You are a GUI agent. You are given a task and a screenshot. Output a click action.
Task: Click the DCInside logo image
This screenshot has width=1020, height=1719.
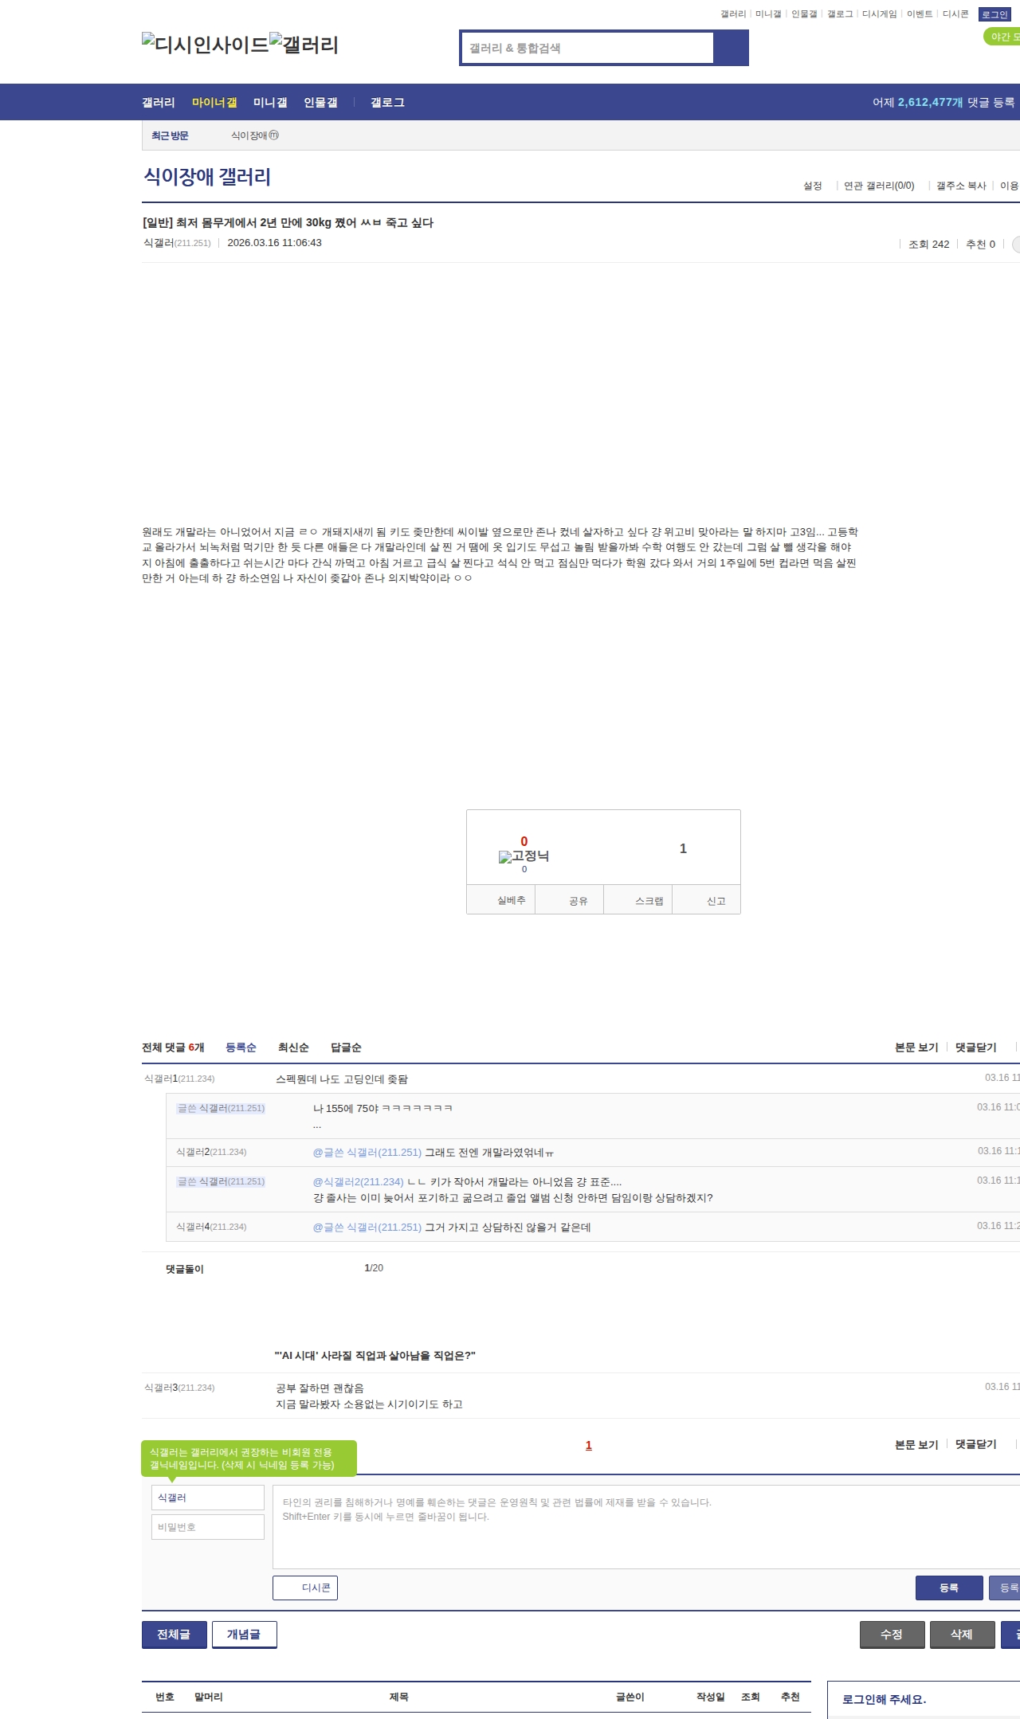click(205, 45)
